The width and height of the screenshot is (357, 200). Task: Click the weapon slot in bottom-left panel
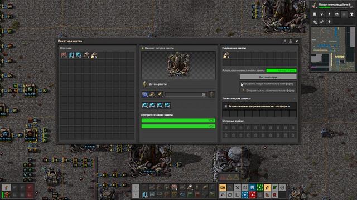[x=6, y=187]
